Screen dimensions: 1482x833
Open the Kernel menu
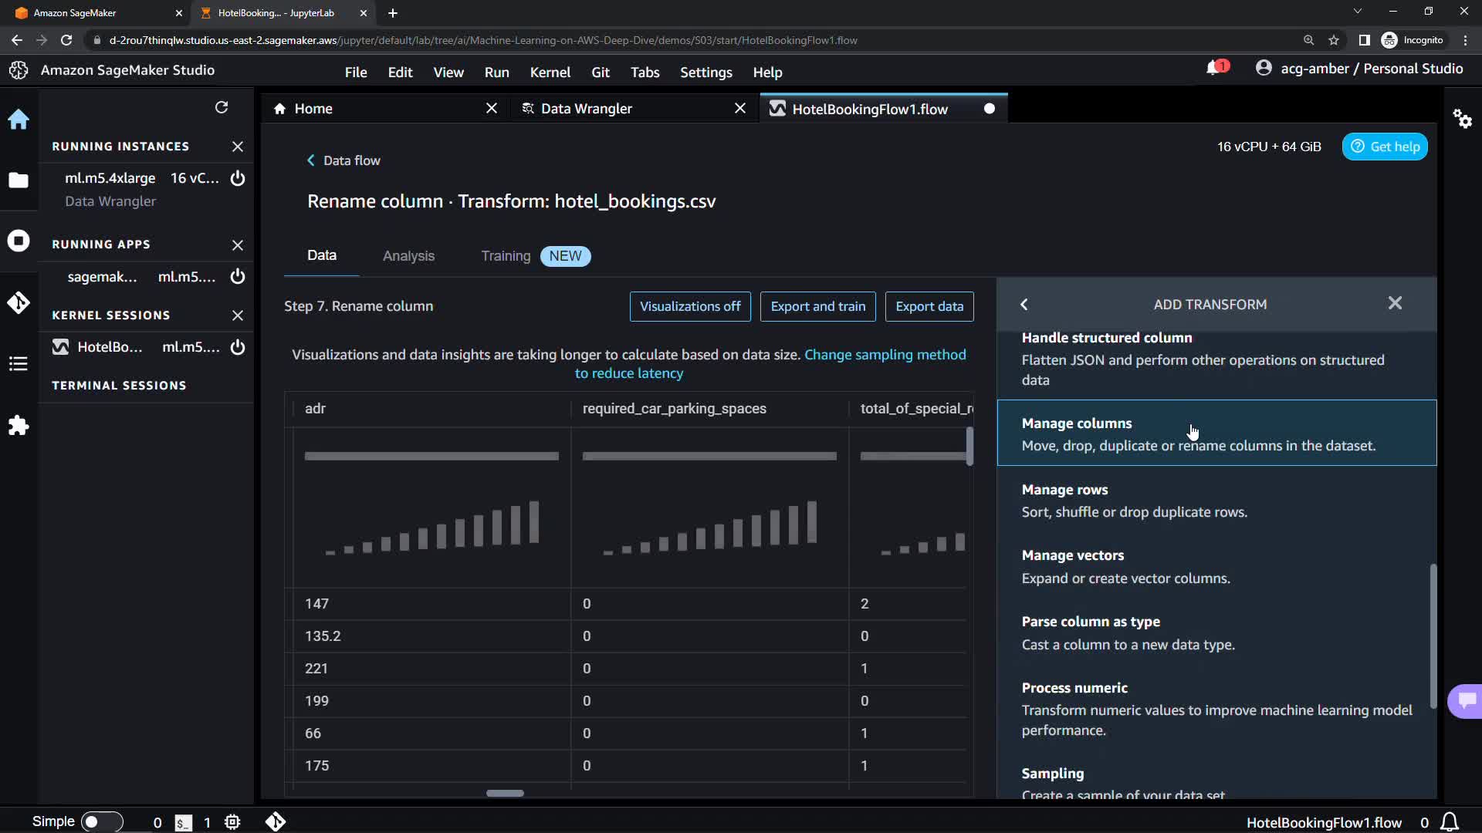point(550,72)
